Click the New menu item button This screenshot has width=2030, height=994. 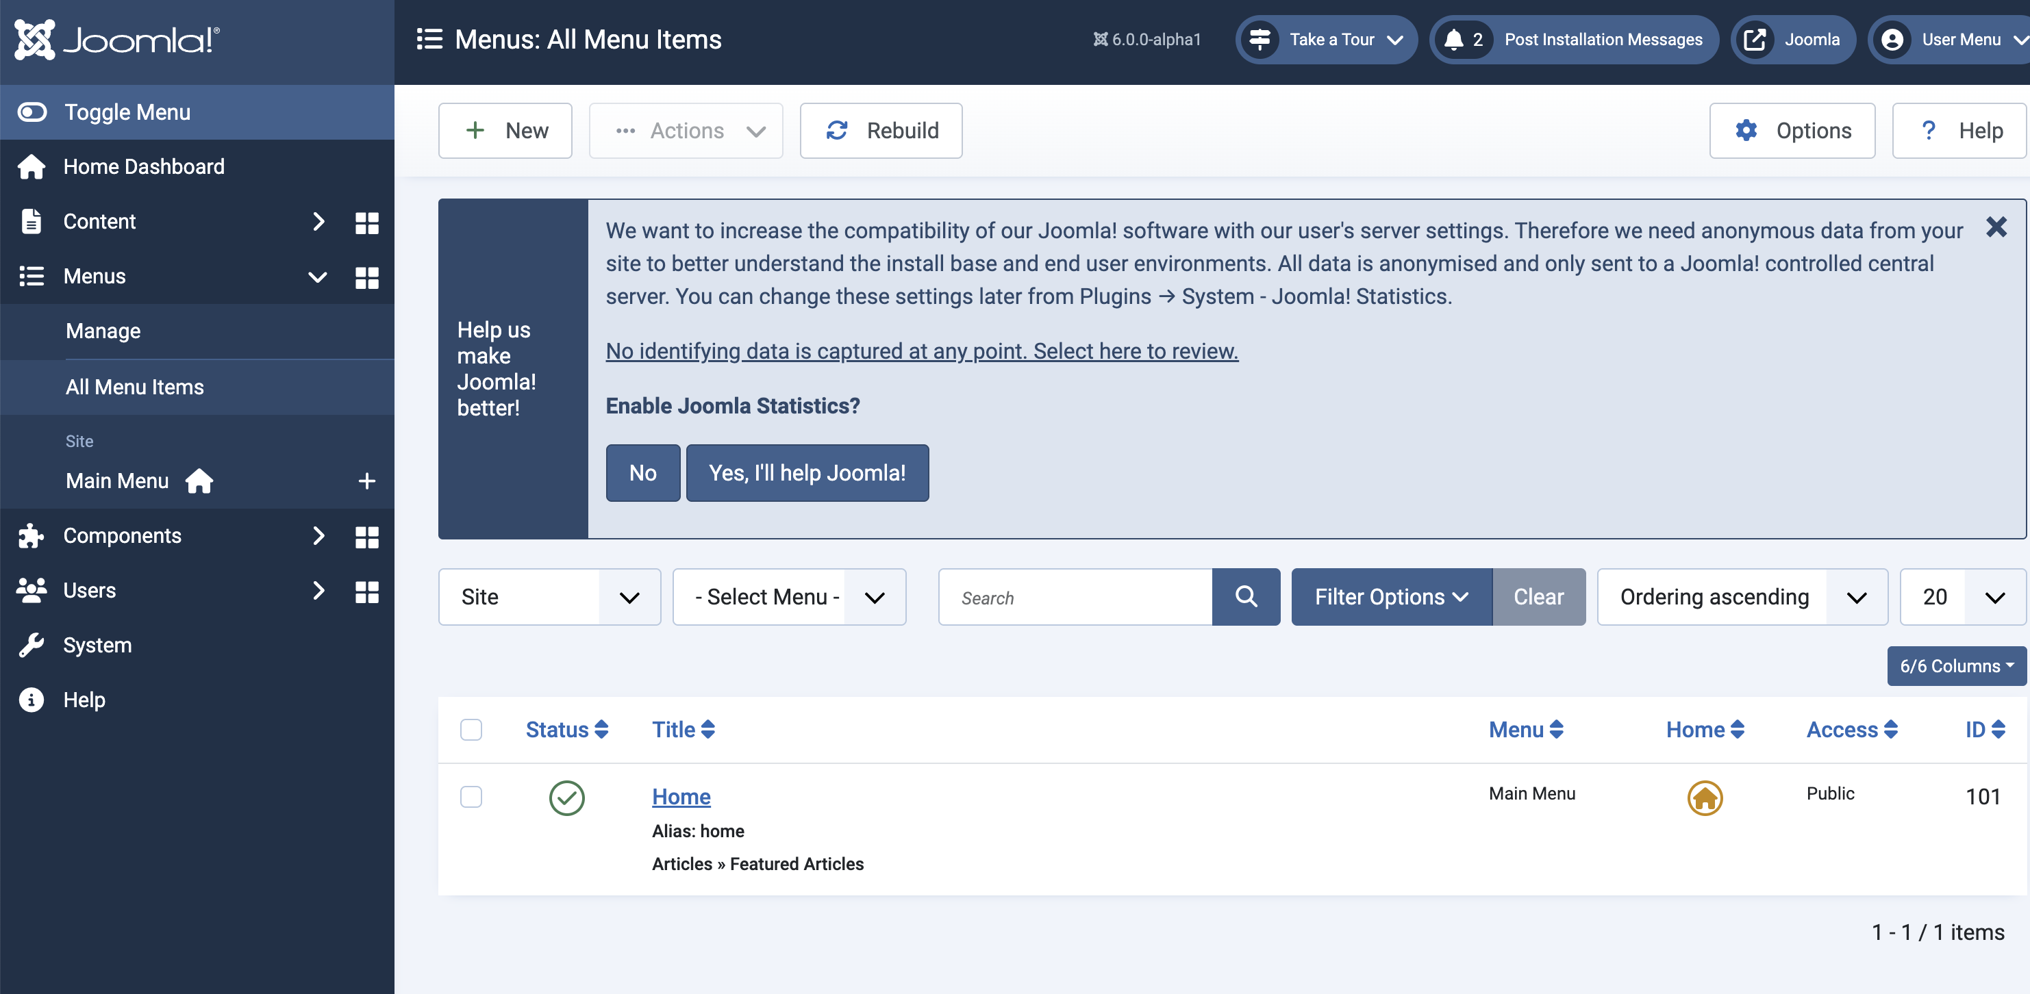click(505, 131)
